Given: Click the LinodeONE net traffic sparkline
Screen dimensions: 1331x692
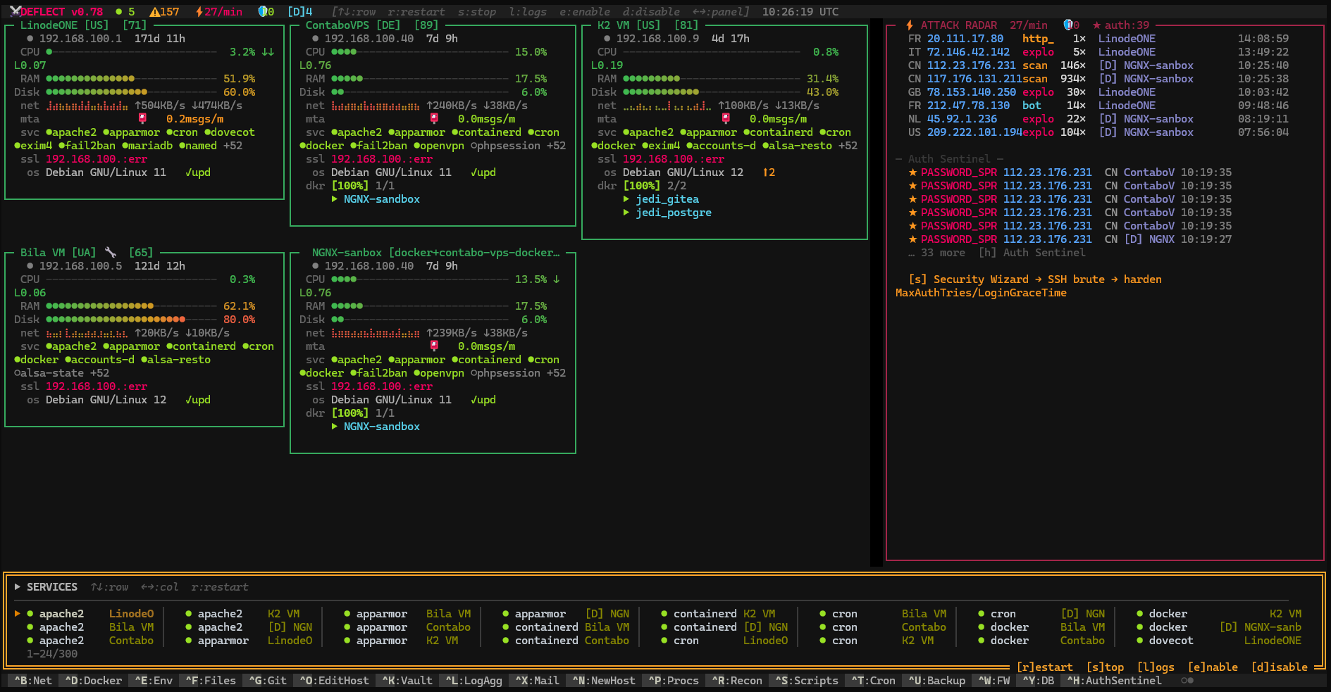Looking at the screenshot, I should pos(87,106).
